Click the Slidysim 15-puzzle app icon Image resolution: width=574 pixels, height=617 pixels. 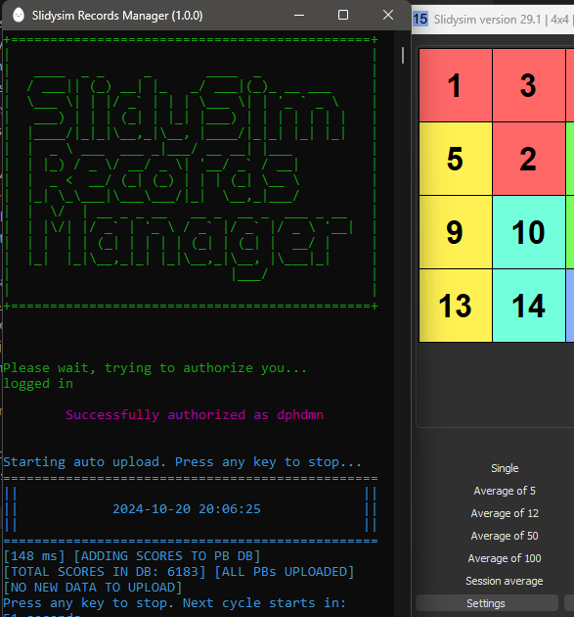coord(420,19)
